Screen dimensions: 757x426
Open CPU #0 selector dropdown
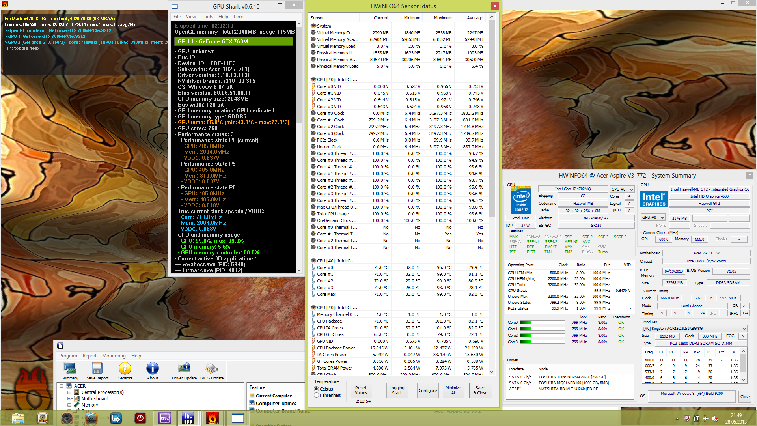[622, 189]
